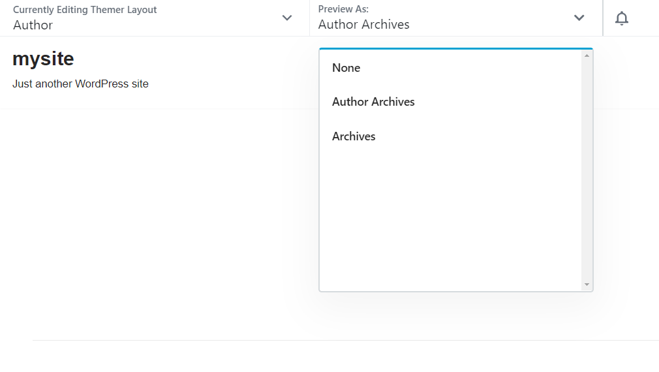Open the notifications bell icon
This screenshot has height=372, width=659.
coord(622,18)
